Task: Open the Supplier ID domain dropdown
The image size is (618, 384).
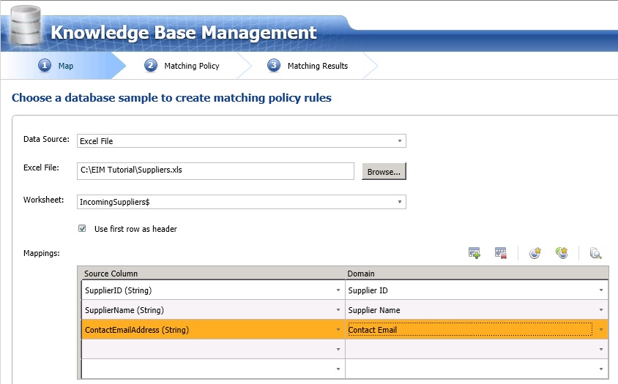Action: 600,290
